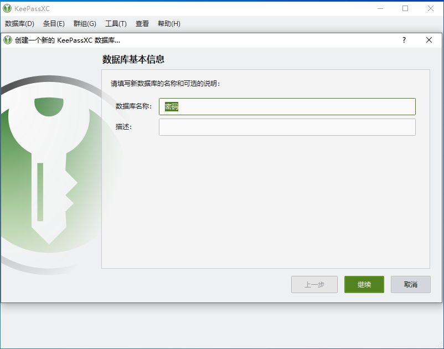Click the 继续 button to proceed
The width and height of the screenshot is (444, 349).
(x=364, y=284)
